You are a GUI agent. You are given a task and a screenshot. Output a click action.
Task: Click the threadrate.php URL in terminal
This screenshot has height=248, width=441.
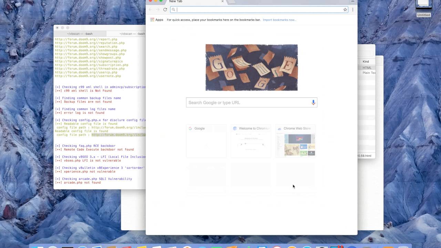click(x=90, y=69)
